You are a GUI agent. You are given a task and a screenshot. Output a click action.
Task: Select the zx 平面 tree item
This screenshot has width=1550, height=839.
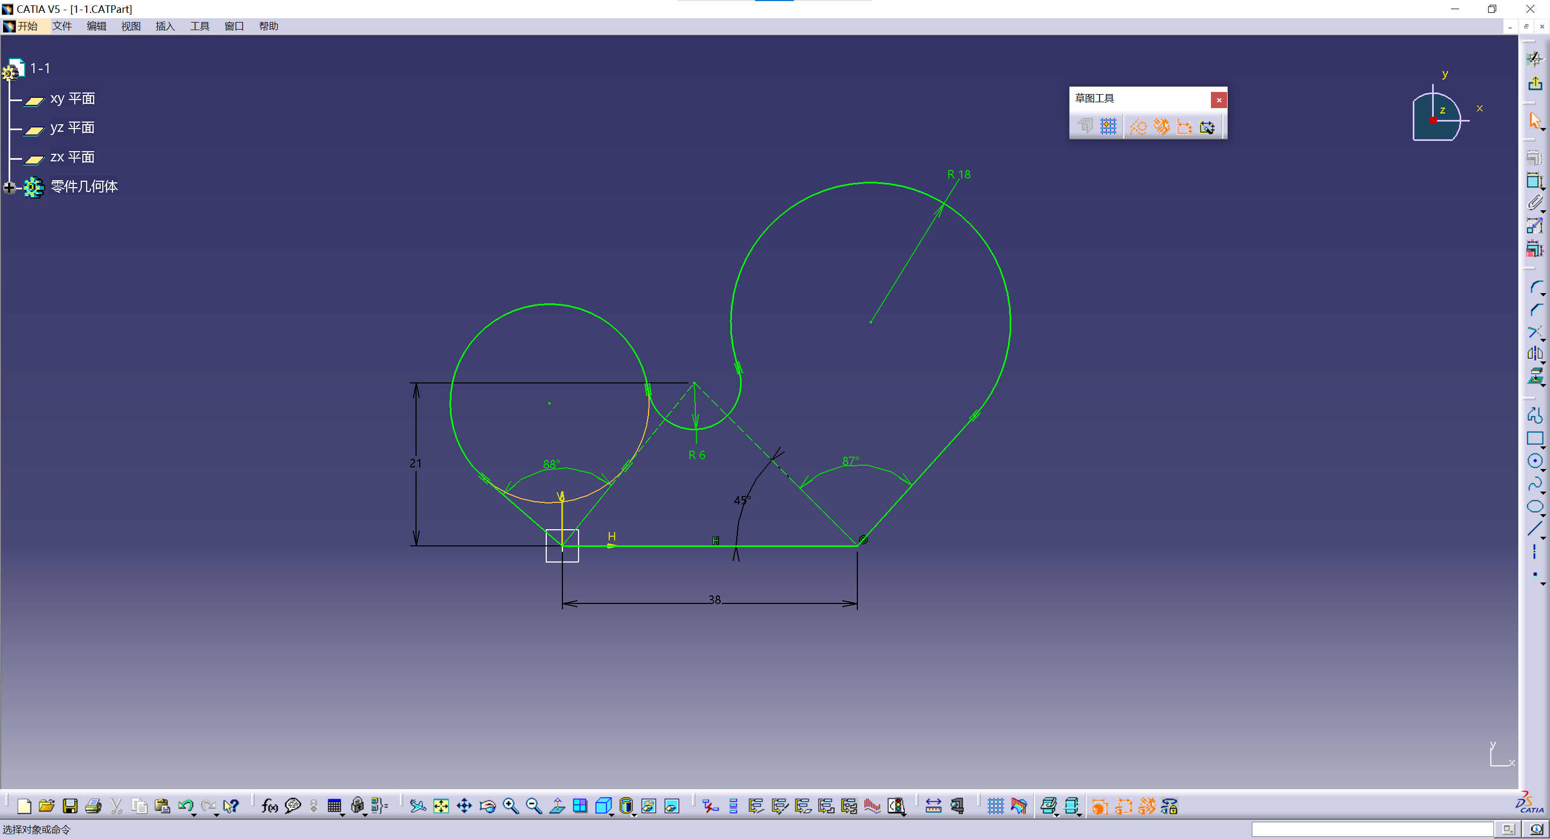(x=72, y=157)
